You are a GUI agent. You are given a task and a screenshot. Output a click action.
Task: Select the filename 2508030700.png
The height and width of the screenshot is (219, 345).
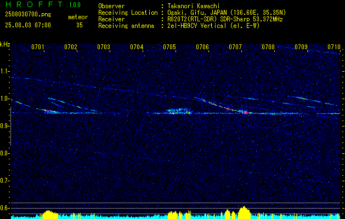(x=28, y=15)
